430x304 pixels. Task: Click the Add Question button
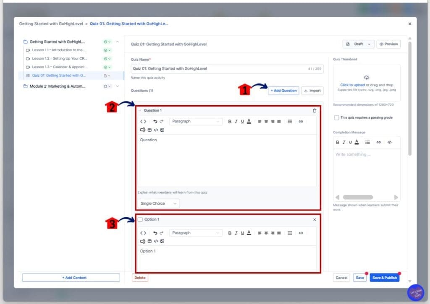pyautogui.click(x=283, y=91)
